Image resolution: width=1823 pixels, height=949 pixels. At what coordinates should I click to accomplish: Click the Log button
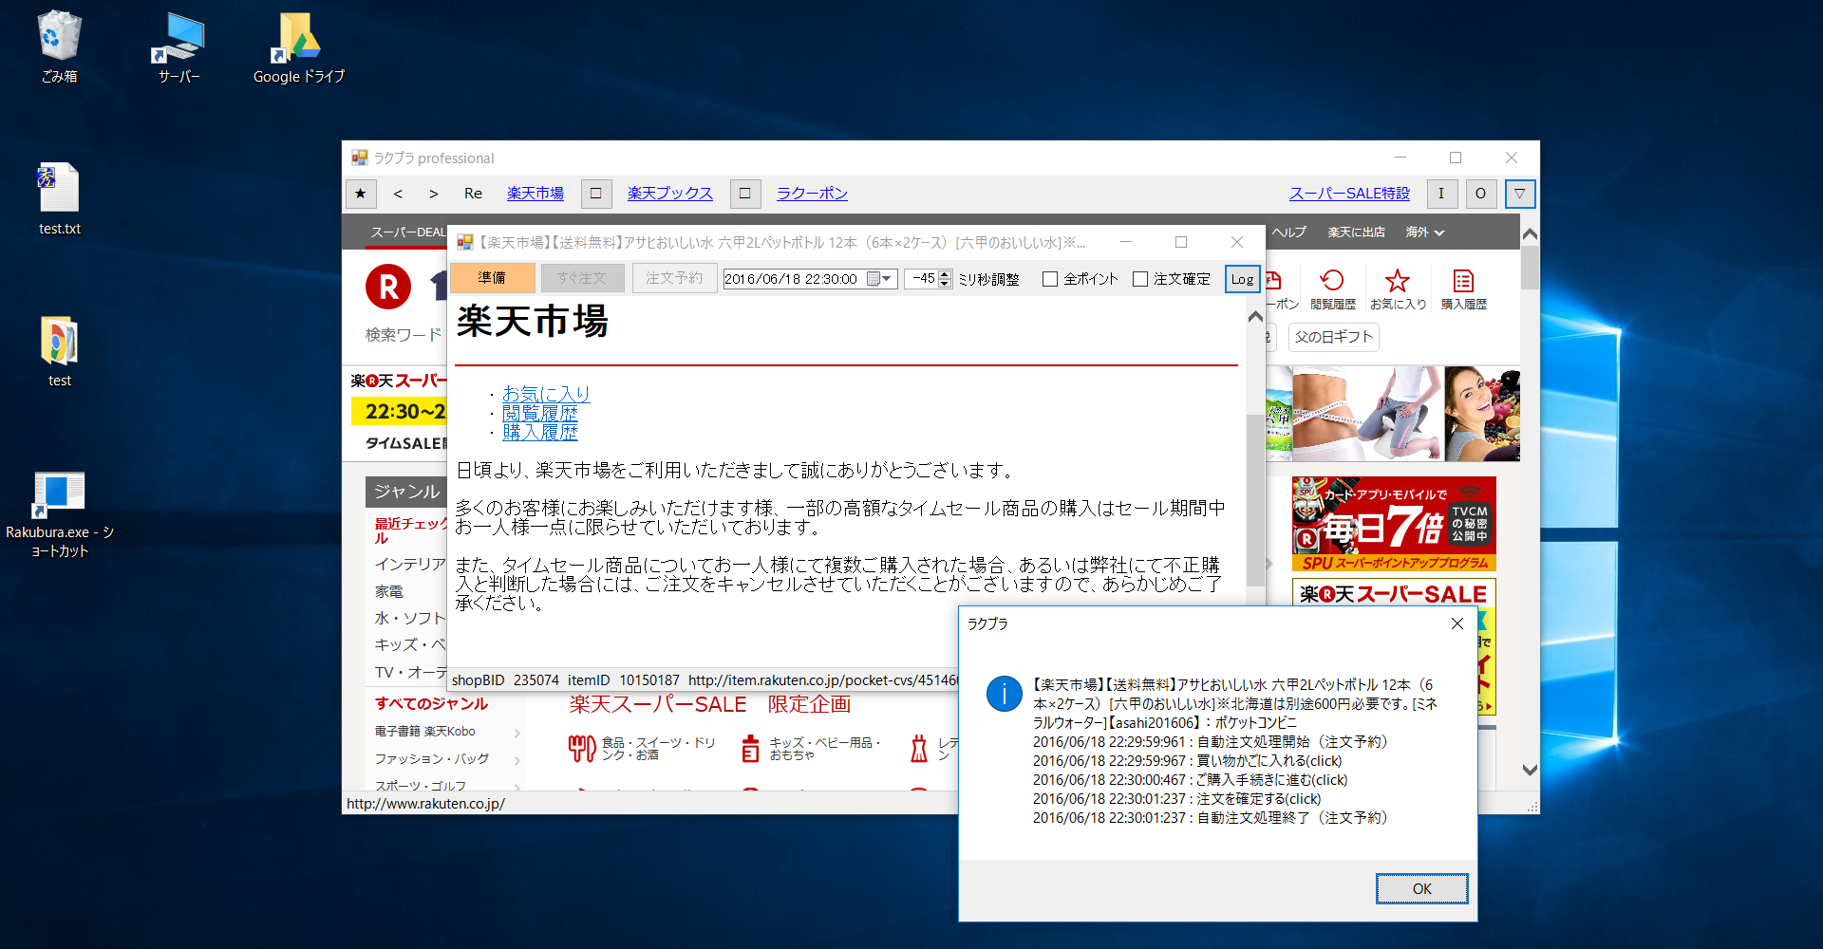tap(1242, 279)
